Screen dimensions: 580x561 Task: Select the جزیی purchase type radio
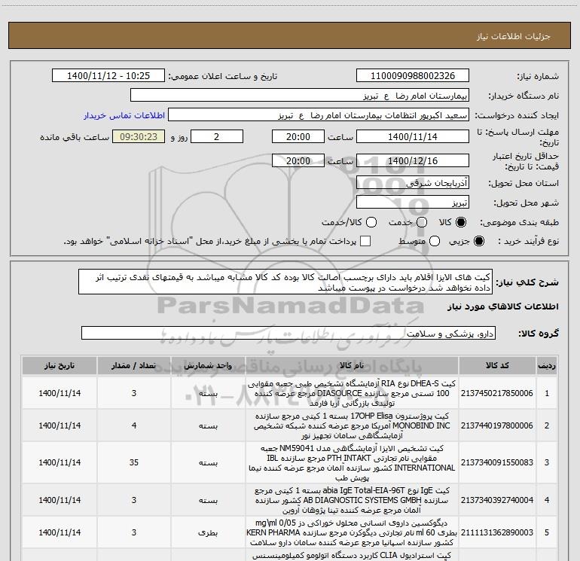pyautogui.click(x=479, y=241)
